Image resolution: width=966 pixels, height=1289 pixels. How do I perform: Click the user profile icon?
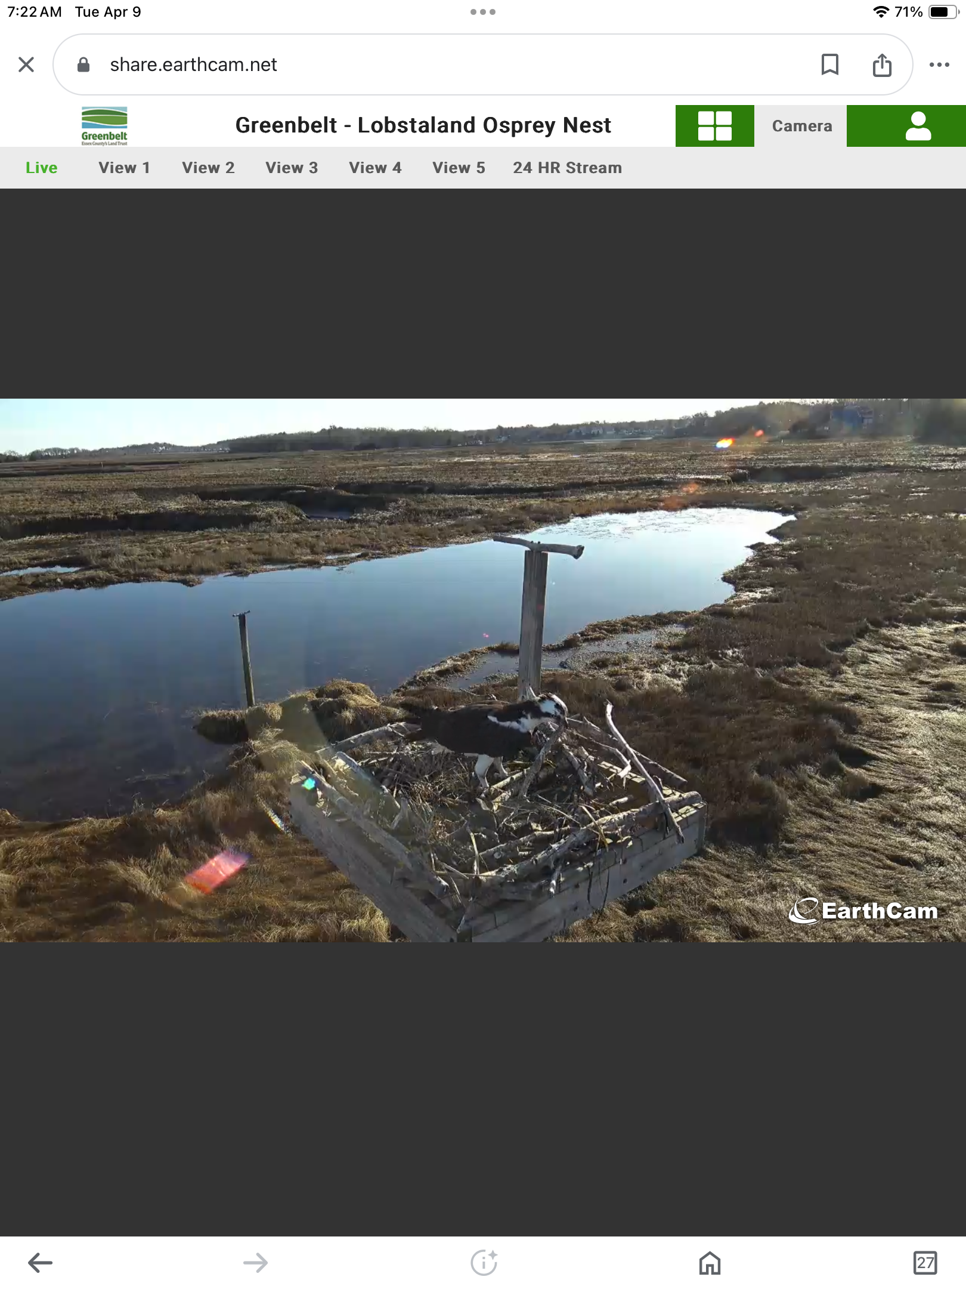[x=917, y=126]
